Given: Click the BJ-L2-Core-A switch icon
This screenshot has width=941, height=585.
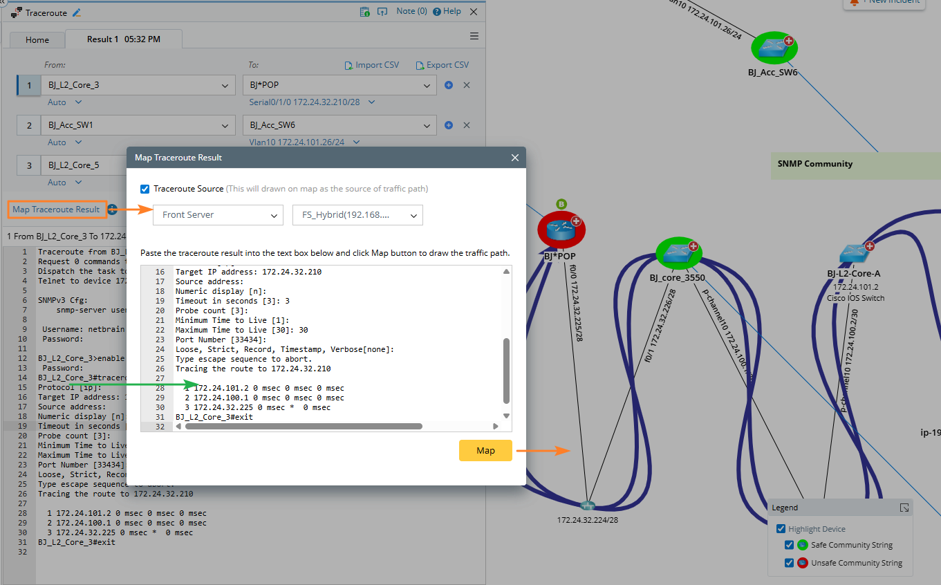Looking at the screenshot, I should [x=853, y=254].
